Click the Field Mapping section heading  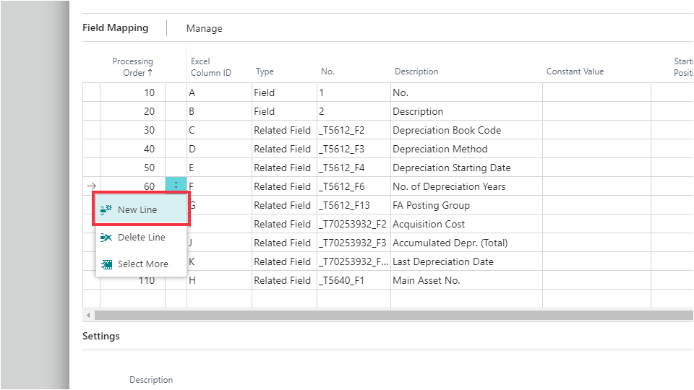coord(115,27)
